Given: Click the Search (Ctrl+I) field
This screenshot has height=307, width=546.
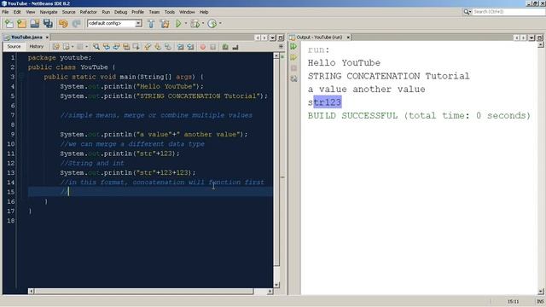Looking at the screenshot, I should tap(508, 12).
